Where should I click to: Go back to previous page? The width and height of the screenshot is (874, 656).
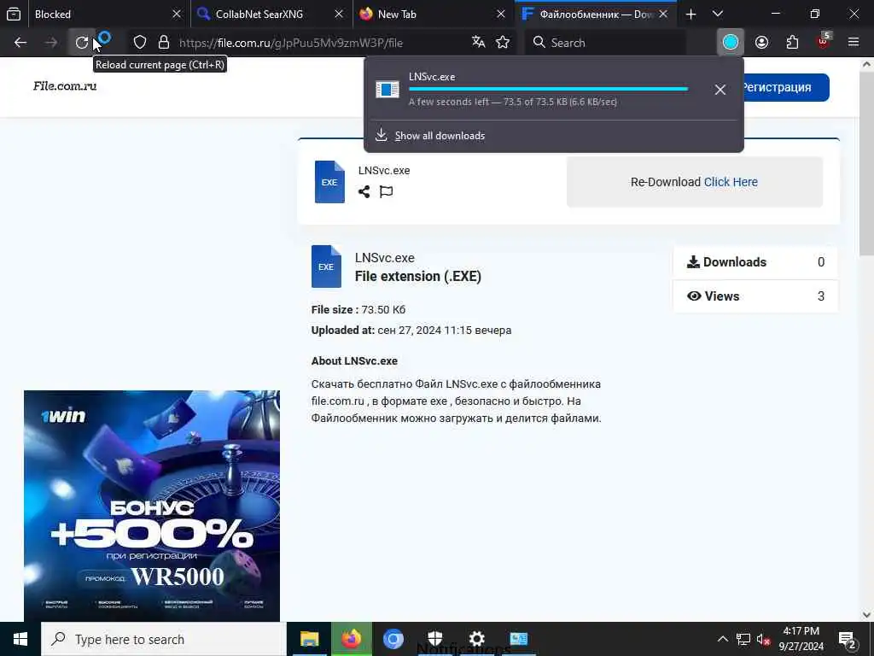tap(20, 43)
